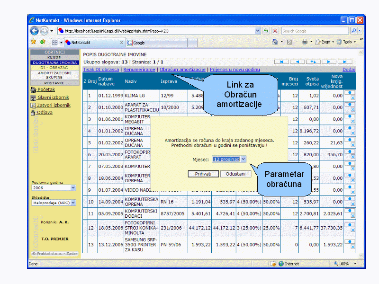Expand the toolbar overflow chevron

pos(361,39)
